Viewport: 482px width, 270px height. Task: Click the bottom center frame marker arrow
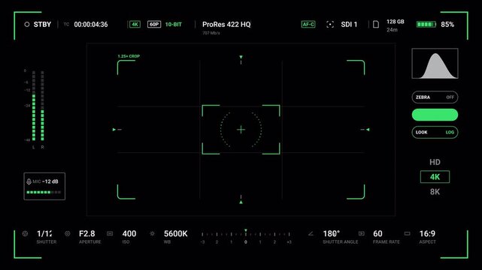click(241, 202)
